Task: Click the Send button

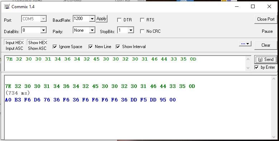Action: [x=266, y=59]
